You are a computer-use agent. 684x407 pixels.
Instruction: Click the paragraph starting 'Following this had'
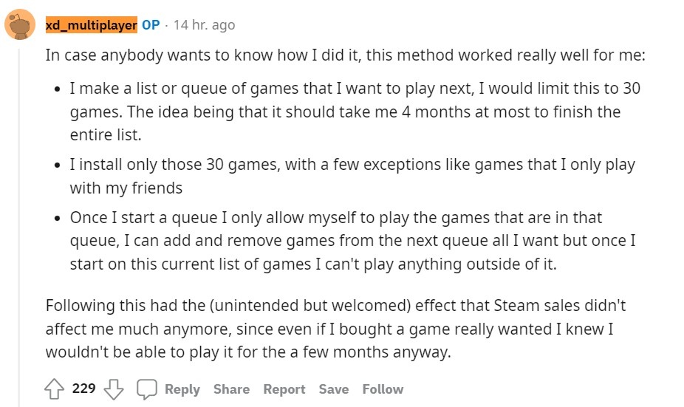pyautogui.click(x=336, y=328)
